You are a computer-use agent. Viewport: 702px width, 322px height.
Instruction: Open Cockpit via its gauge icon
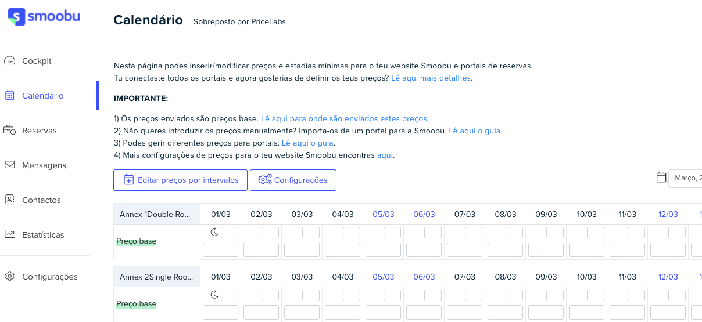9,61
